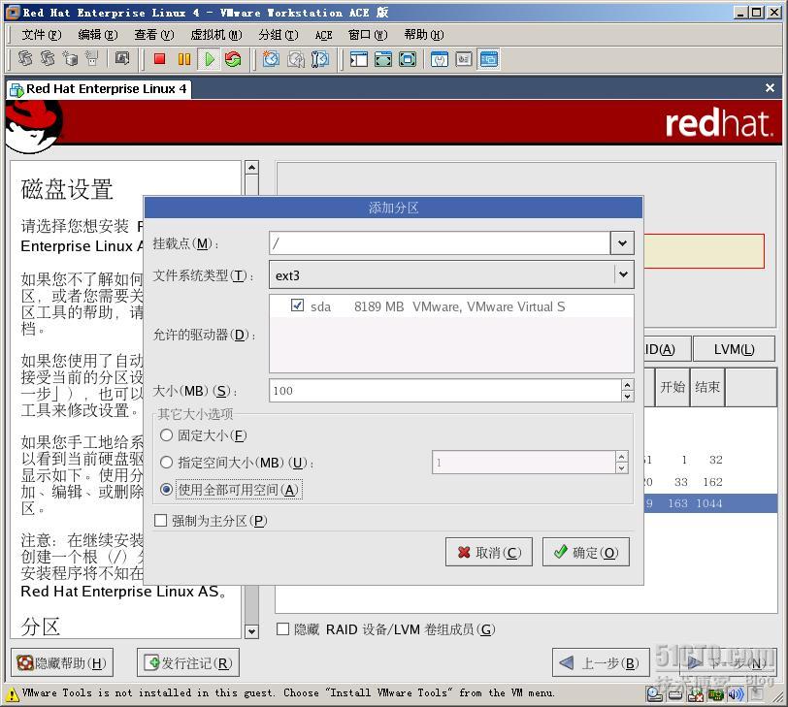Click the 大小(MB) size input field
788x707 pixels.
pos(445,391)
